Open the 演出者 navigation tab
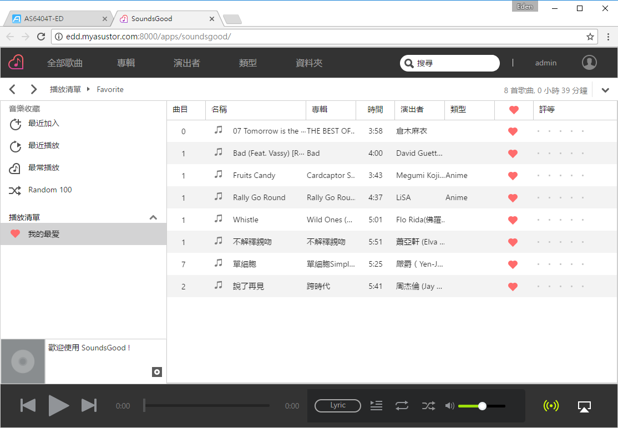This screenshot has height=428, width=618. coord(187,63)
